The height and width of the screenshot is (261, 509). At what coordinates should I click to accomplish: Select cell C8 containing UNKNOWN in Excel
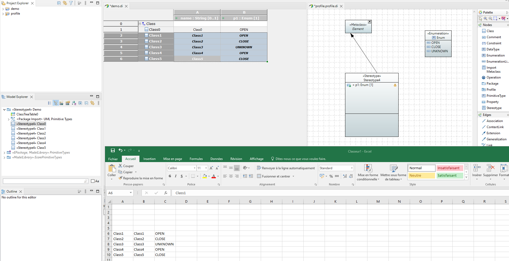tap(165, 244)
